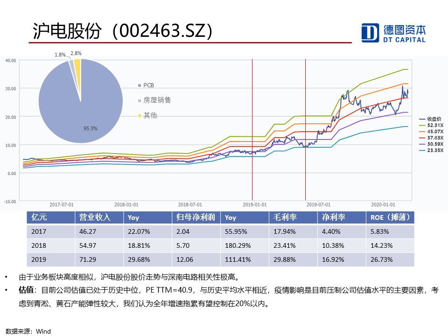
Task: Click the -10.00 y-axis label
Action: click(10, 202)
